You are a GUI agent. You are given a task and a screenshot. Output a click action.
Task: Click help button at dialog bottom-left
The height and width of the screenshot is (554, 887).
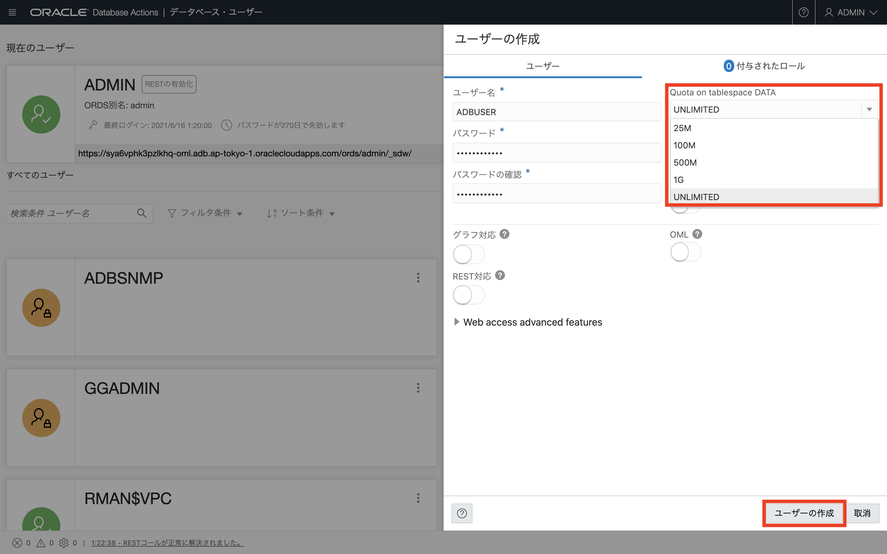462,513
